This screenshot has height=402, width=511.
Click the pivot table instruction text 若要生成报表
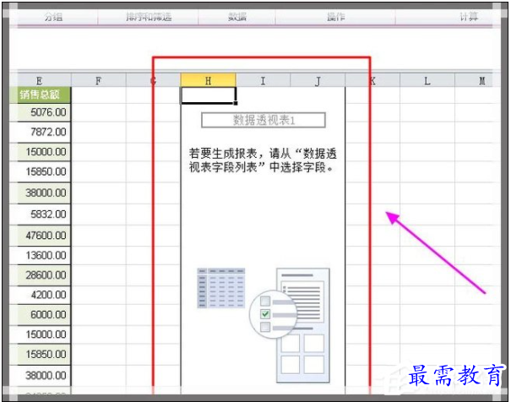(263, 160)
